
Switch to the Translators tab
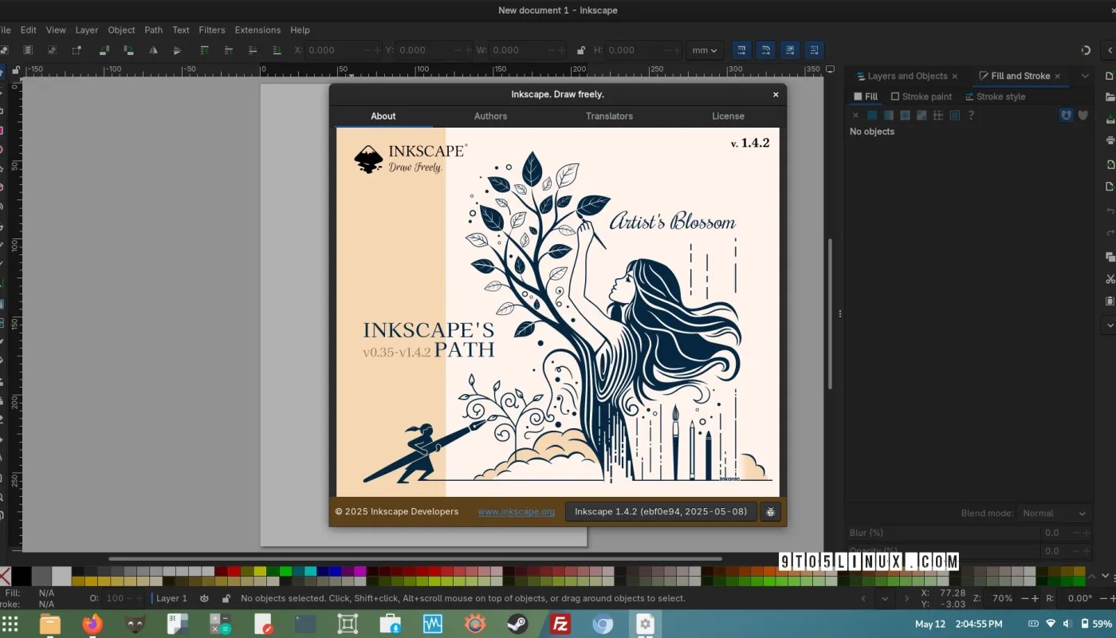[x=609, y=116]
